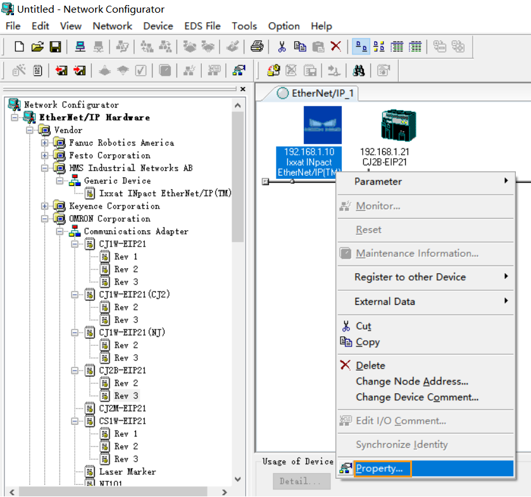This screenshot has height=497, width=531.
Task: Open the Network menu
Action: click(112, 26)
